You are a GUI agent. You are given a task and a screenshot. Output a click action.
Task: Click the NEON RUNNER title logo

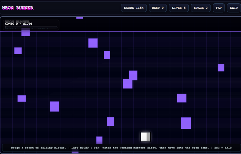coord(18,8)
